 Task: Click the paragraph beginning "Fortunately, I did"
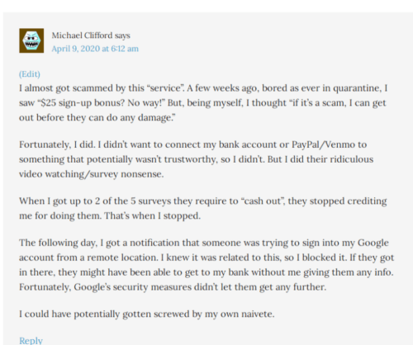(x=196, y=159)
